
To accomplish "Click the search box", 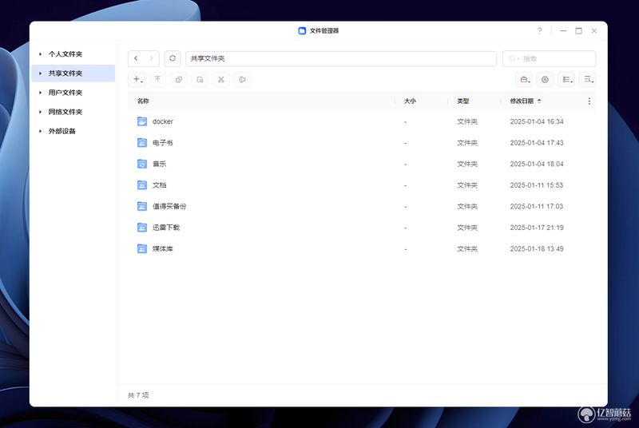I will [550, 58].
